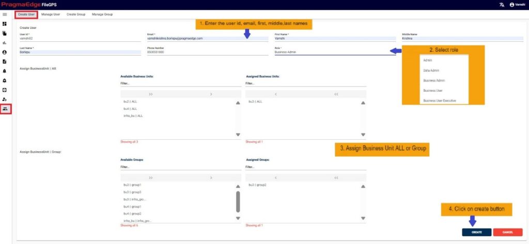Open the Role dropdown field
The width and height of the screenshot is (529, 244).
pyautogui.click(x=335, y=52)
